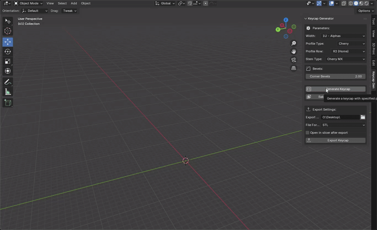The height and width of the screenshot is (230, 377).
Task: Click the zoom viewport magnifier icon
Action: (294, 43)
